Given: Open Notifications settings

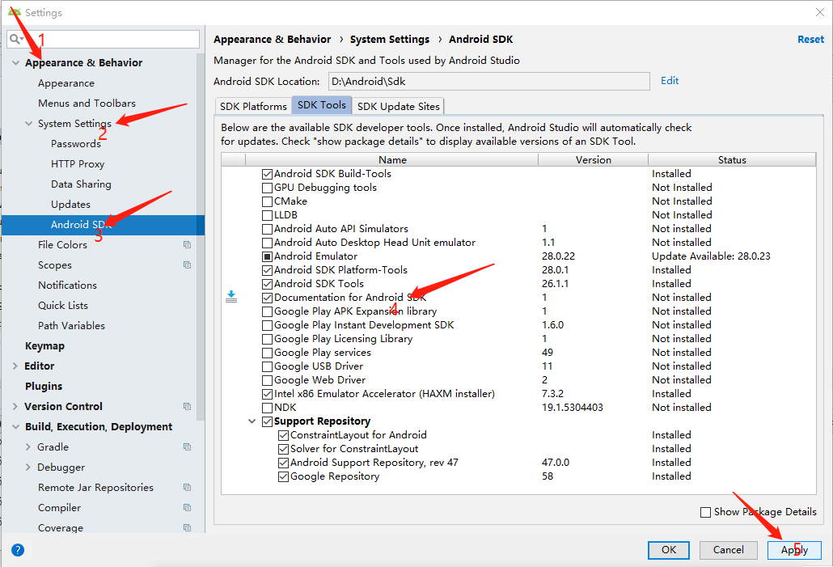Looking at the screenshot, I should point(67,286).
